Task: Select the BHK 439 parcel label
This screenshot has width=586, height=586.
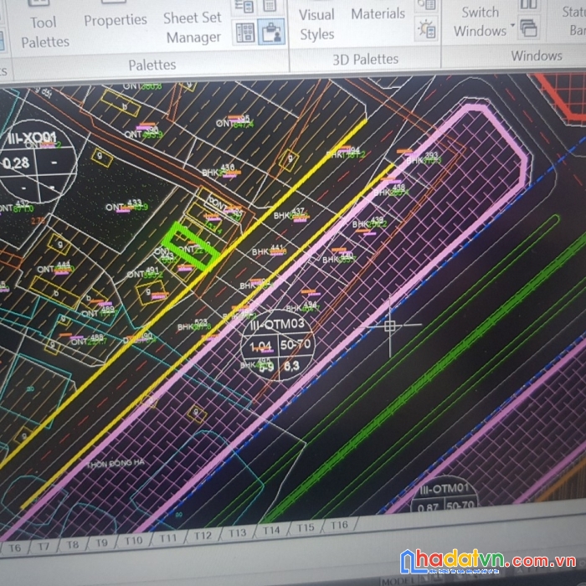Action: (369, 223)
